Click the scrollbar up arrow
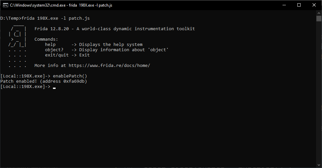This screenshot has width=322, height=168. coord(319,13)
